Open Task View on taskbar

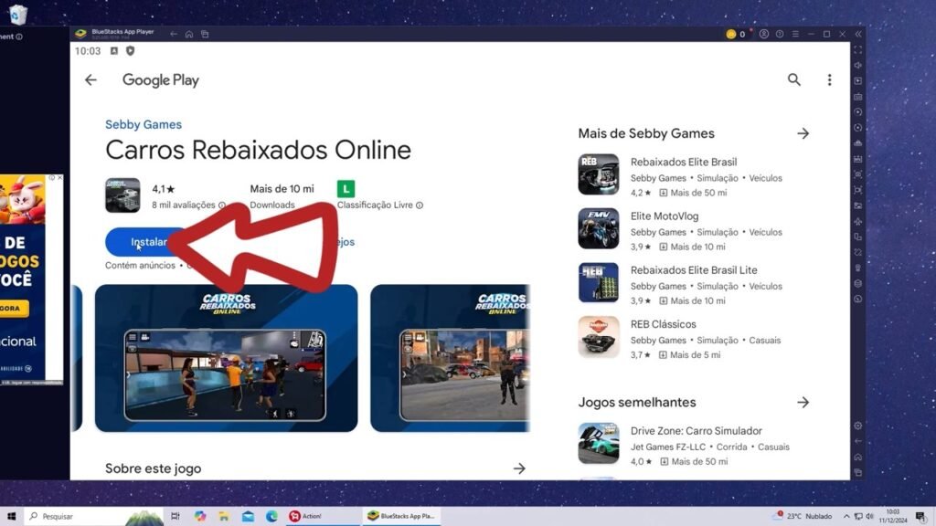click(175, 516)
